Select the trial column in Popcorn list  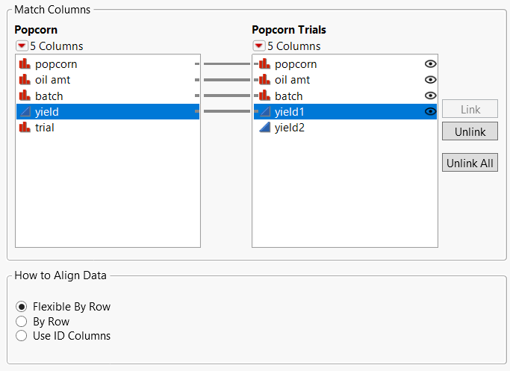(45, 128)
